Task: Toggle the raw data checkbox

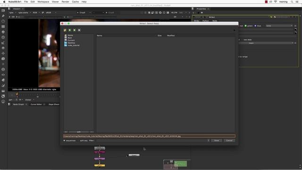Action: pos(242,40)
